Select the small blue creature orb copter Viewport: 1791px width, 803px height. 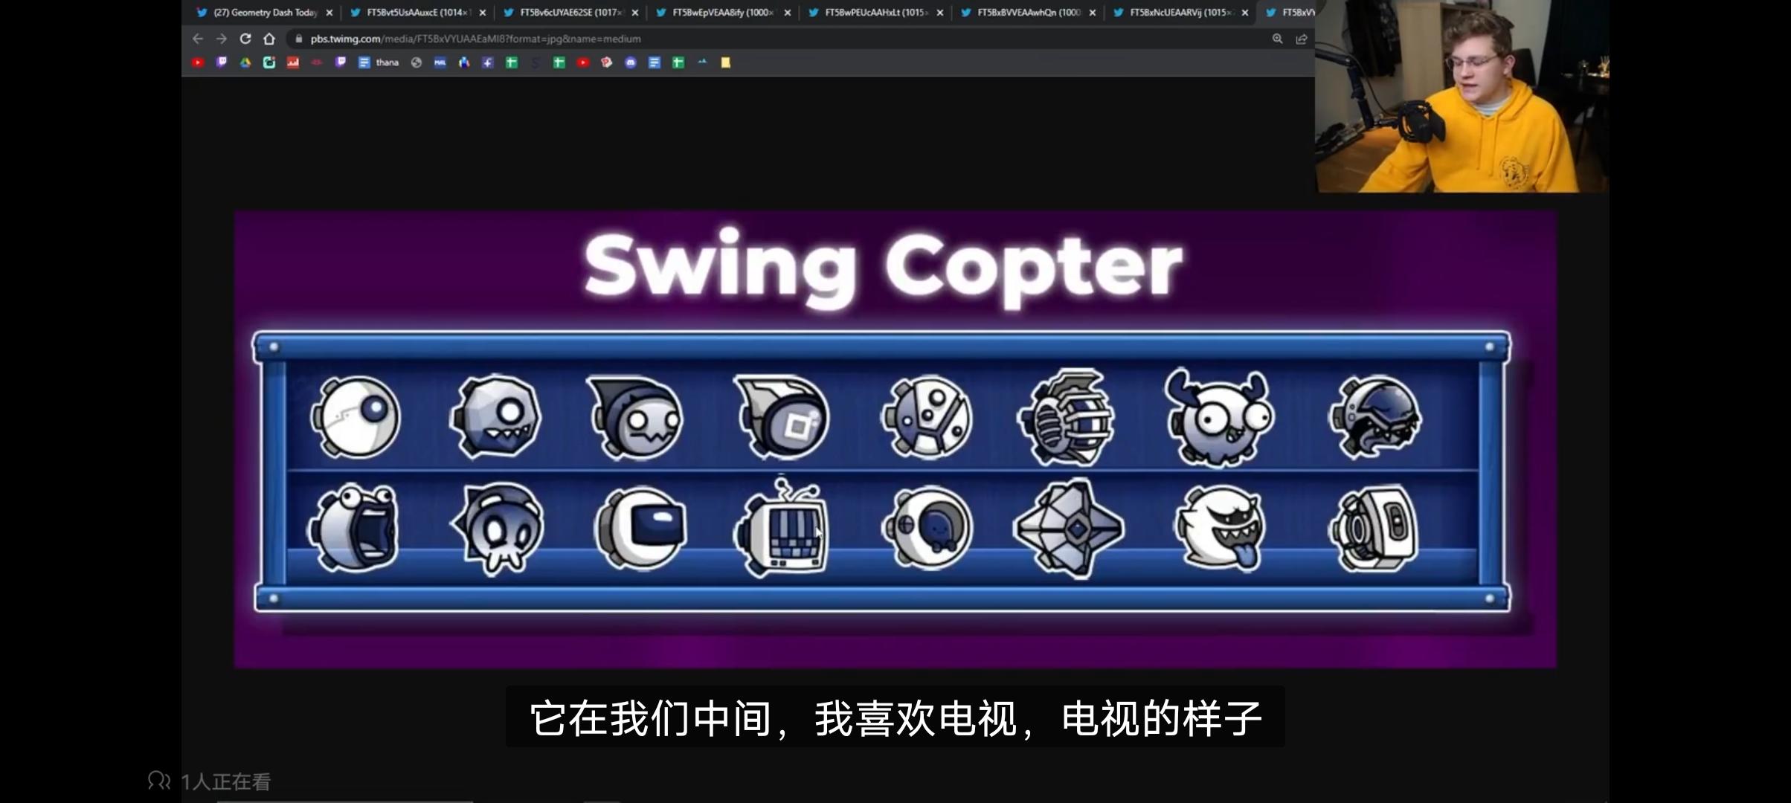927,528
